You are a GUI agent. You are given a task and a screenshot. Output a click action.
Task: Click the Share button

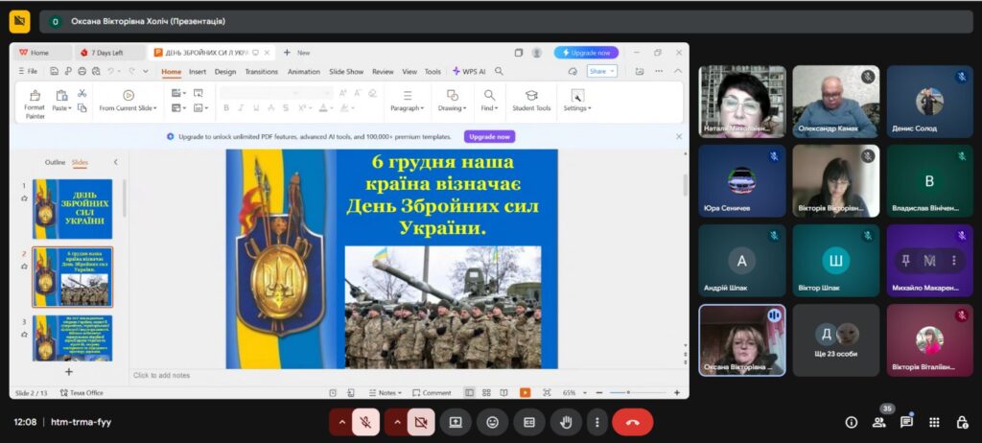pyautogui.click(x=600, y=71)
